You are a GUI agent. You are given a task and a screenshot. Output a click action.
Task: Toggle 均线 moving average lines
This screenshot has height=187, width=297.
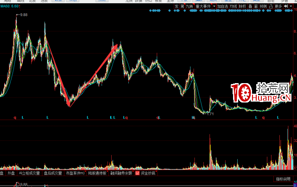[234, 7]
